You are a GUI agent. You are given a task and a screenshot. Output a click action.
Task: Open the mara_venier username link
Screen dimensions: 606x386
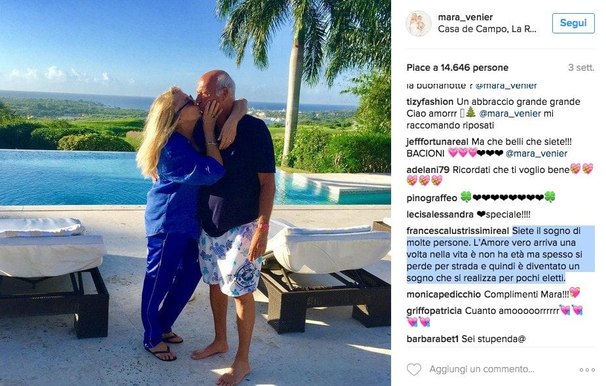click(x=465, y=17)
